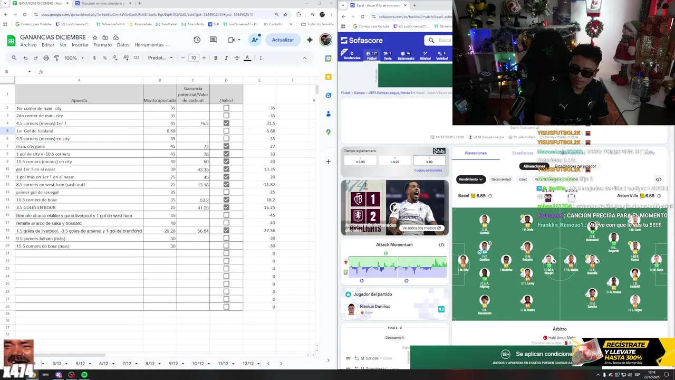Increase decimal places in toolbar
Viewport: 675px width, 380px height.
tap(126, 58)
